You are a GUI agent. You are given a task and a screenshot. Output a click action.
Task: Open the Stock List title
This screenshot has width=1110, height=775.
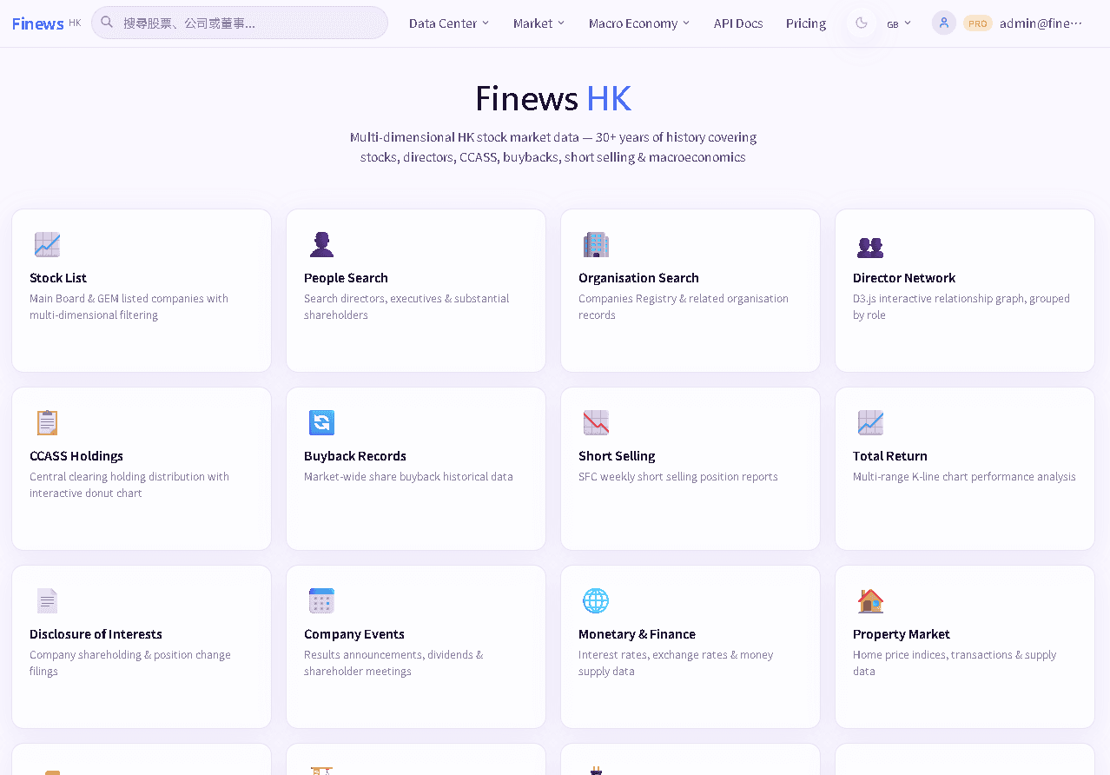click(58, 278)
